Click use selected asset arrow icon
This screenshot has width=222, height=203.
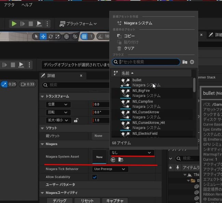click(113, 160)
